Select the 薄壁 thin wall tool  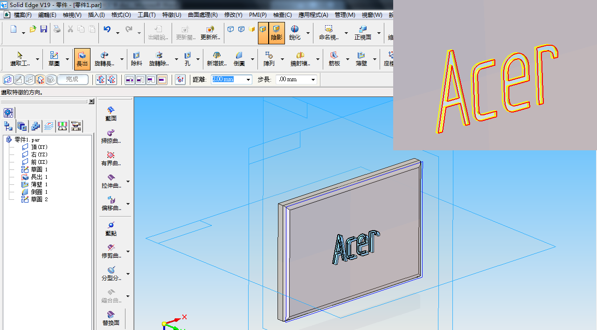tap(361, 59)
